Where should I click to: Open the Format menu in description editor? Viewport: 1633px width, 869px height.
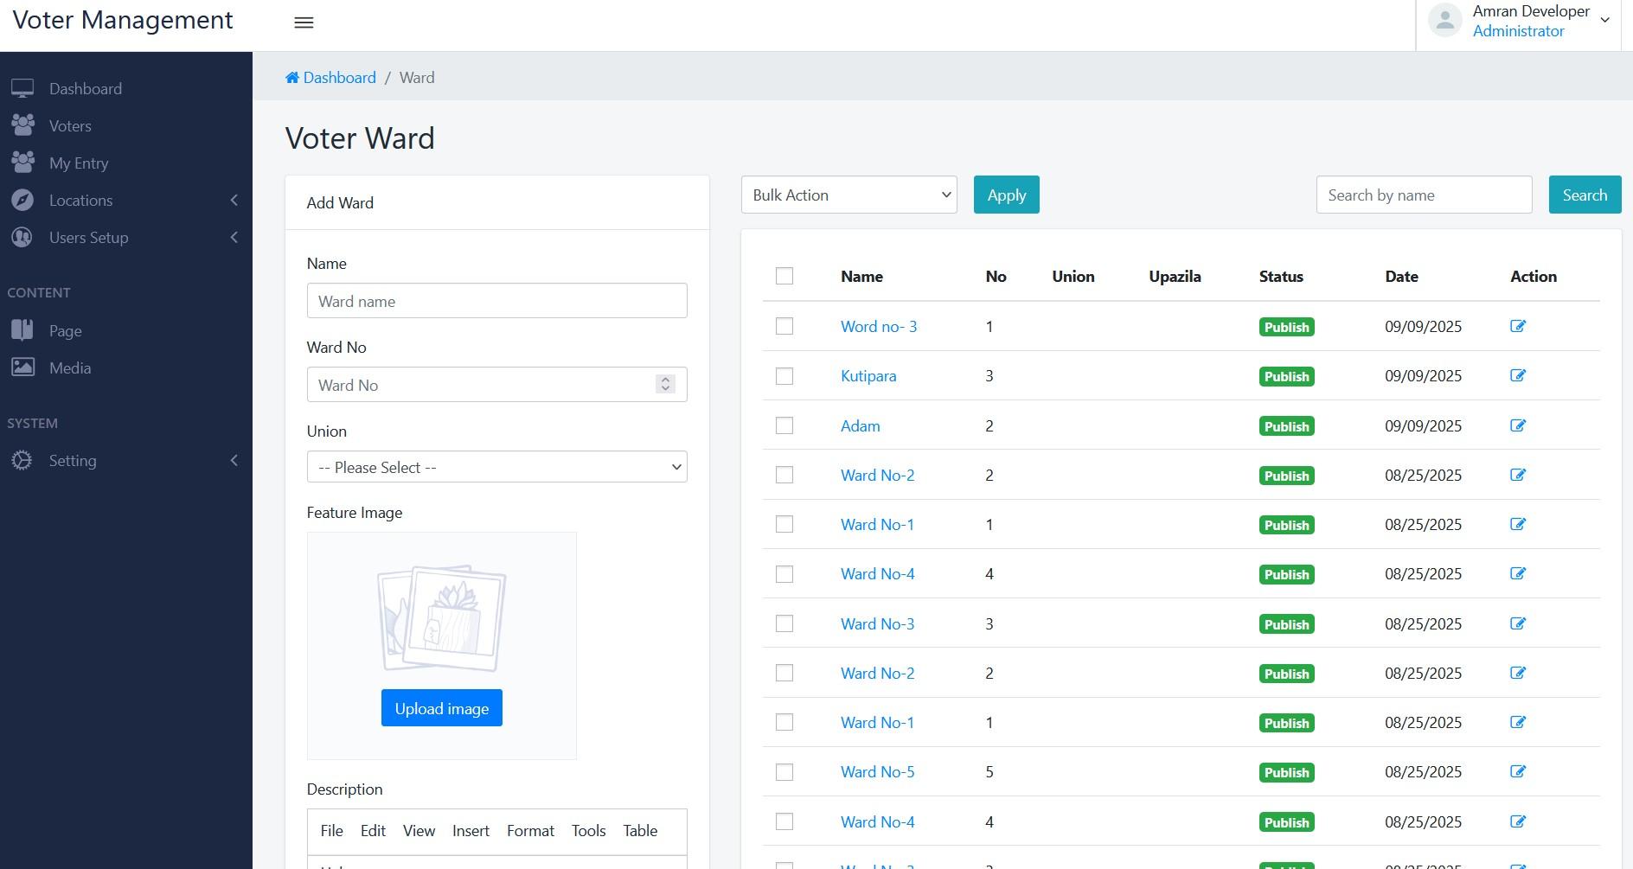click(530, 830)
